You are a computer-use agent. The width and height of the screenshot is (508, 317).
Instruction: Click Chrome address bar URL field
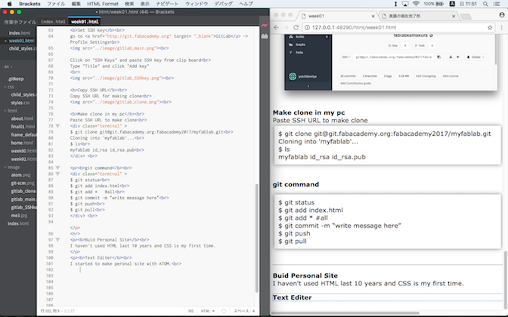click(398, 27)
